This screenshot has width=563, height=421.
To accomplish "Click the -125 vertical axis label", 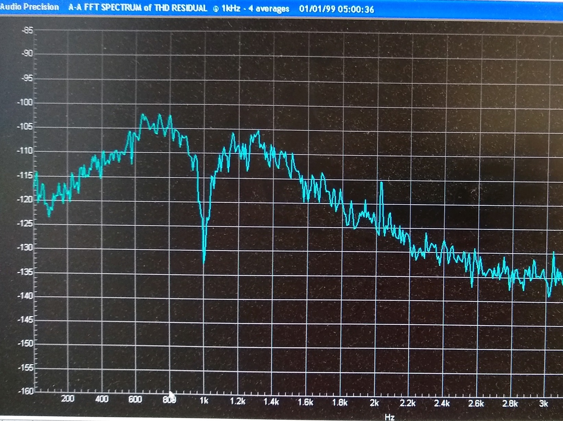I will pos(25,223).
